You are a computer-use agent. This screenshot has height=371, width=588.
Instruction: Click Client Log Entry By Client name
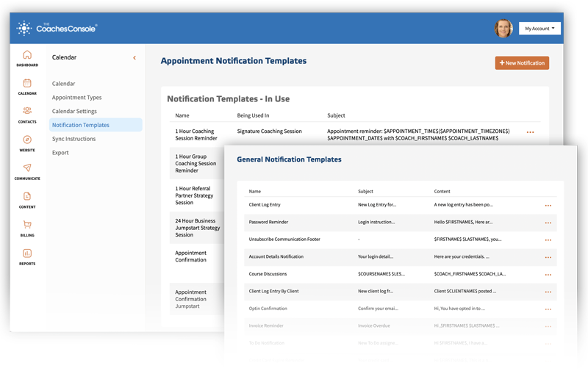coord(273,291)
